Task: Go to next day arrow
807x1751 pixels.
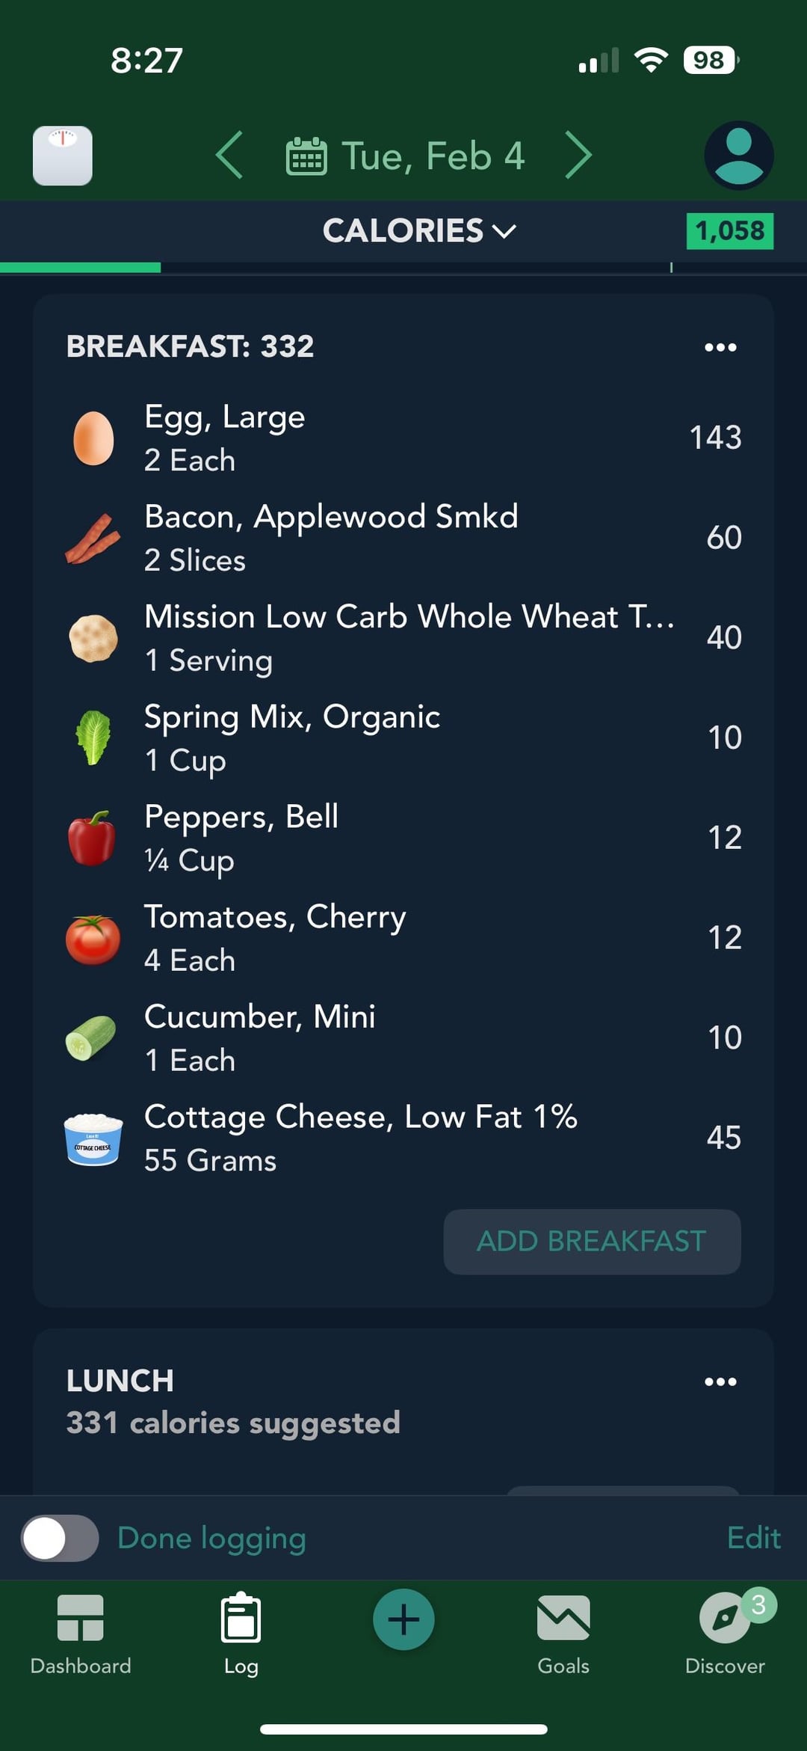Action: [578, 156]
